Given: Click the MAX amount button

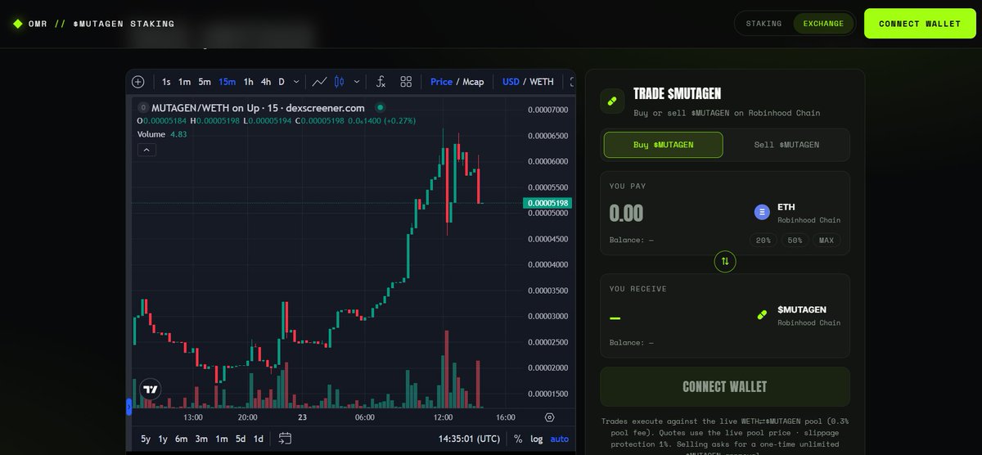Looking at the screenshot, I should coord(827,241).
